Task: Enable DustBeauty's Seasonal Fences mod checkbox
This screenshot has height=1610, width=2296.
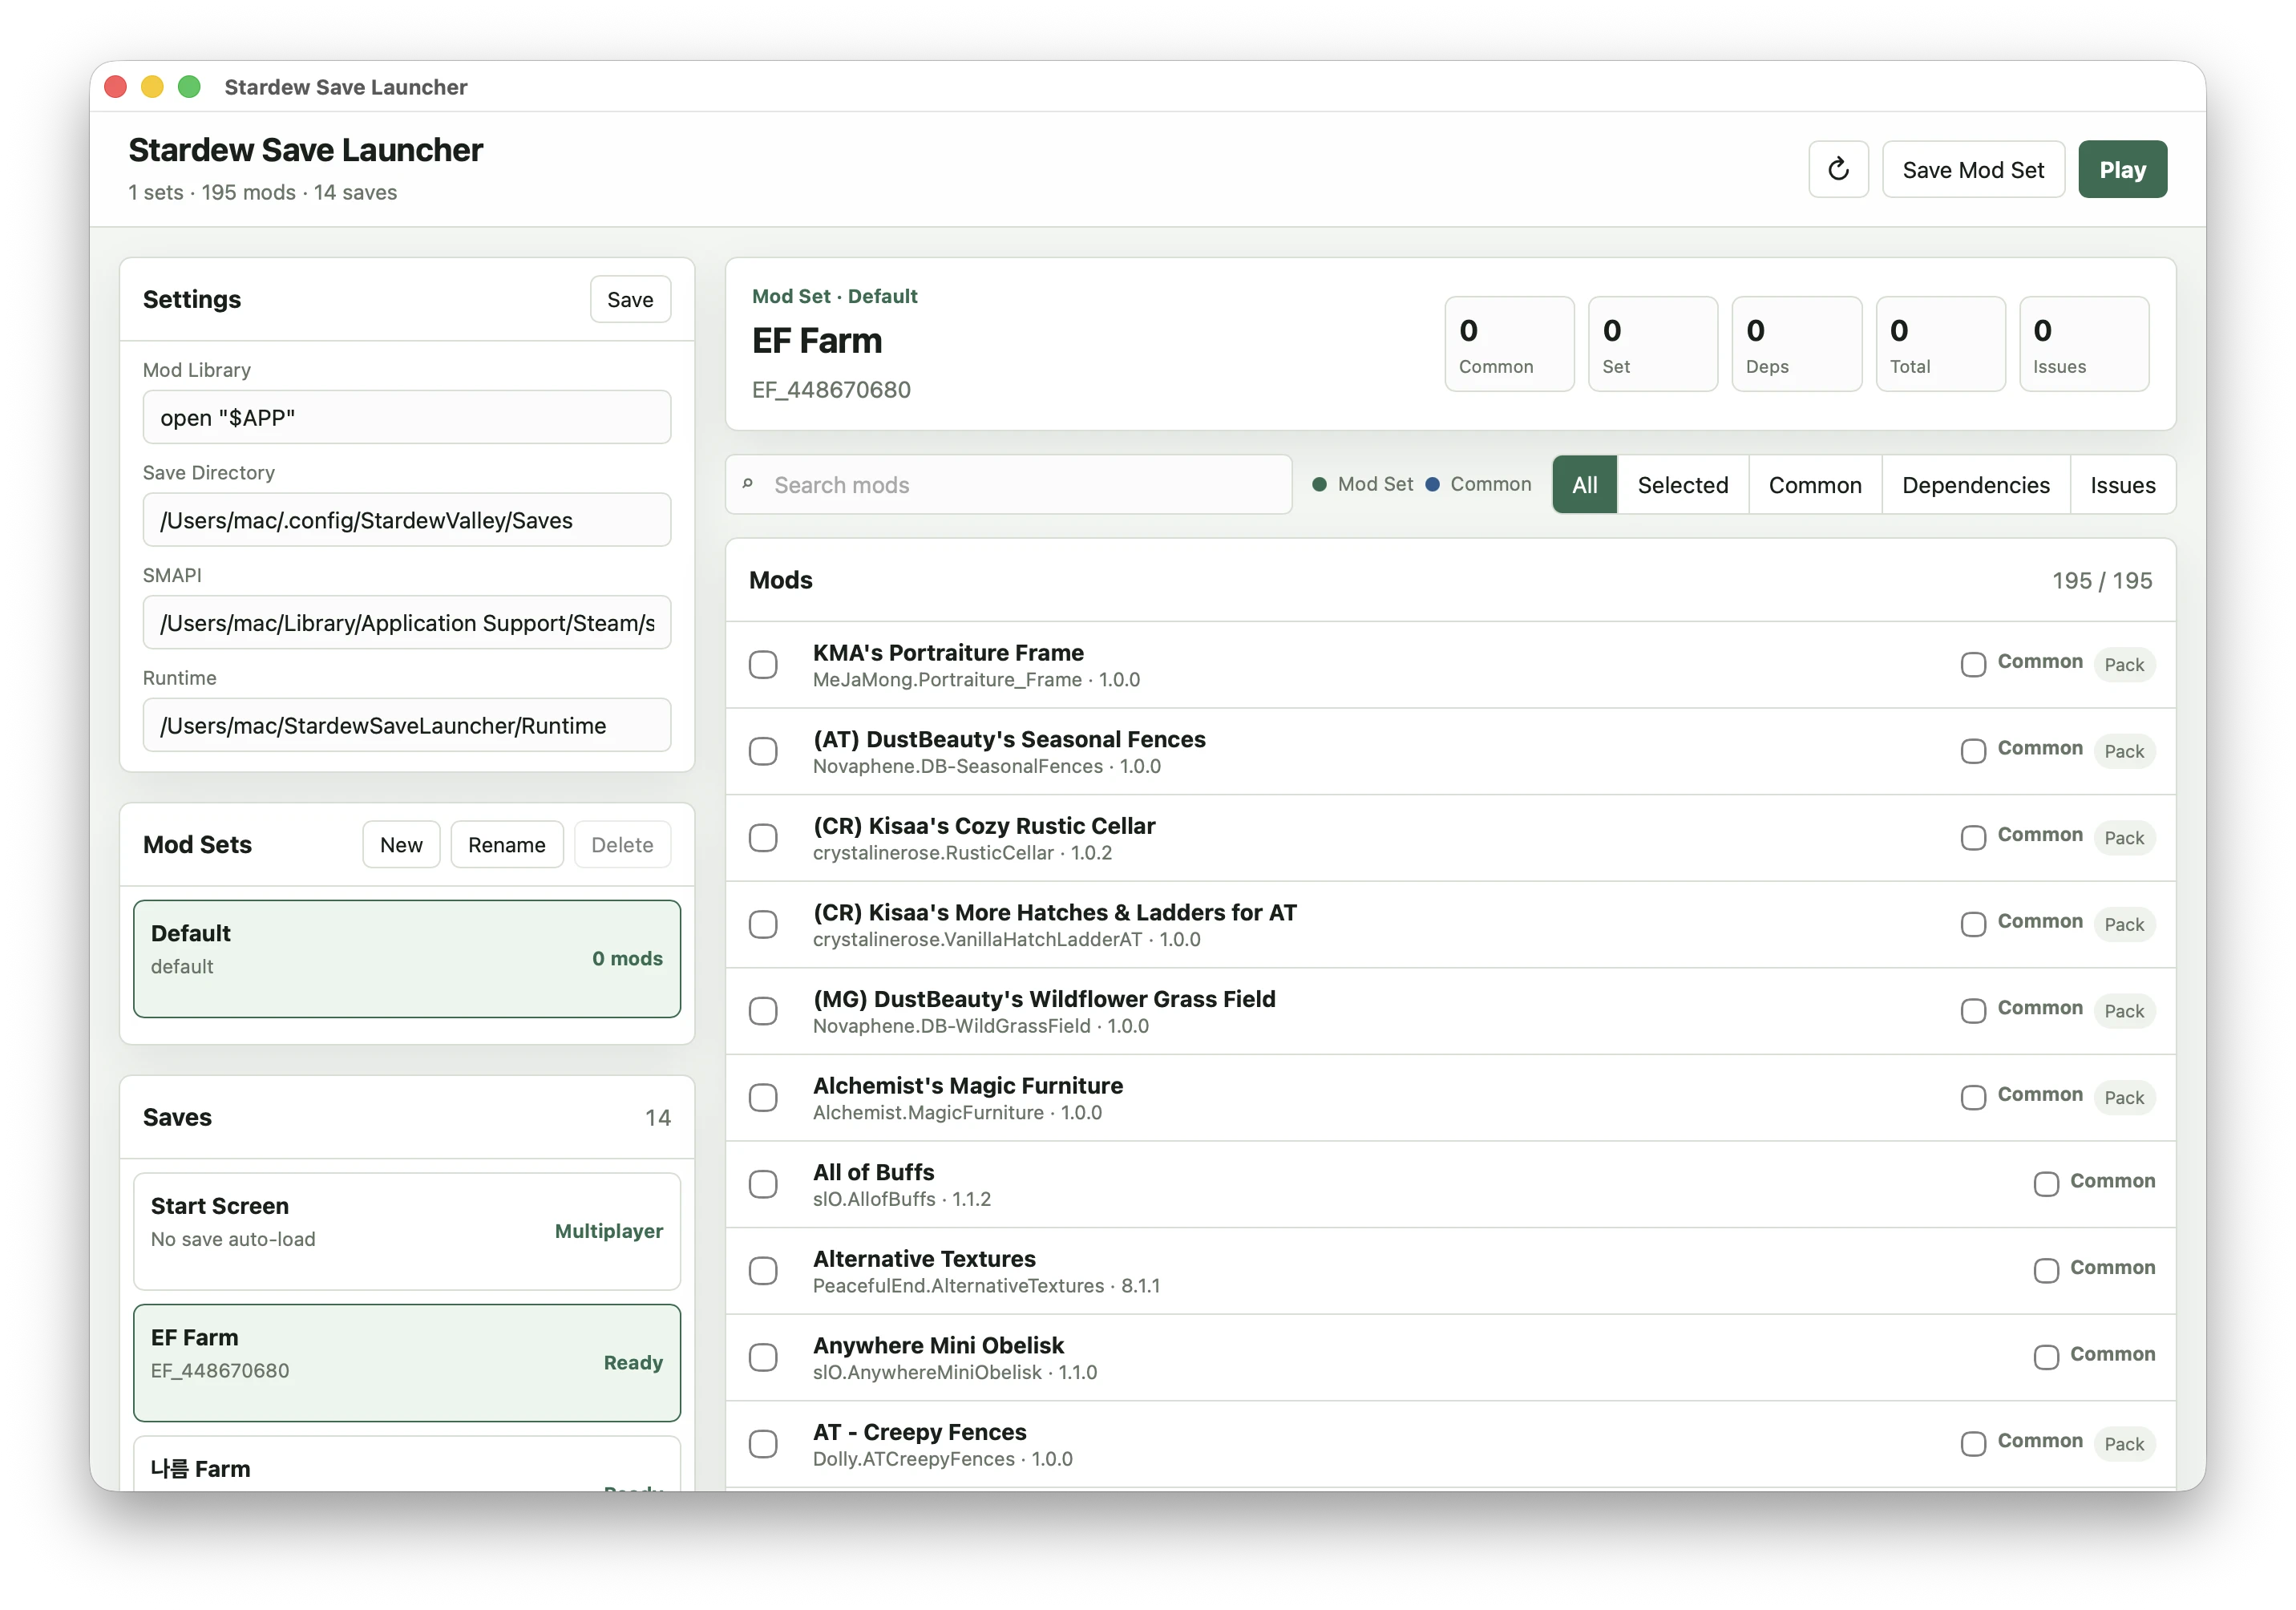Action: 762,751
